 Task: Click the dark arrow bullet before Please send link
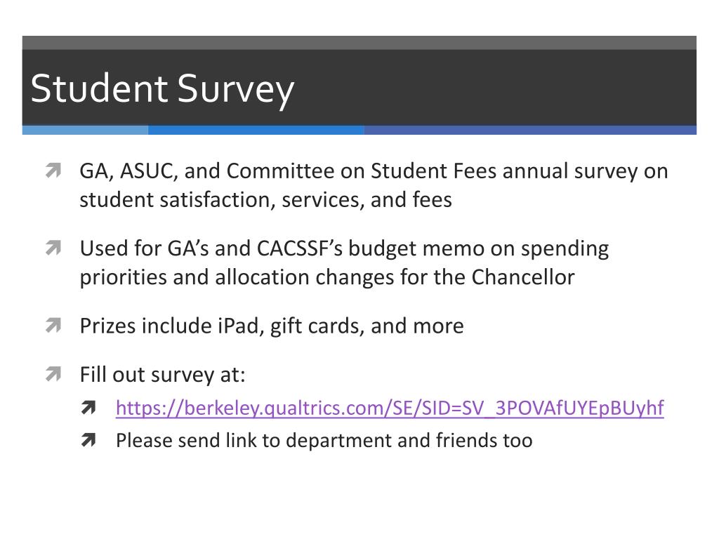[88, 440]
